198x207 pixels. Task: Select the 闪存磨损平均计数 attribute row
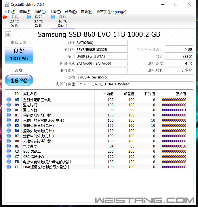tap(96, 115)
